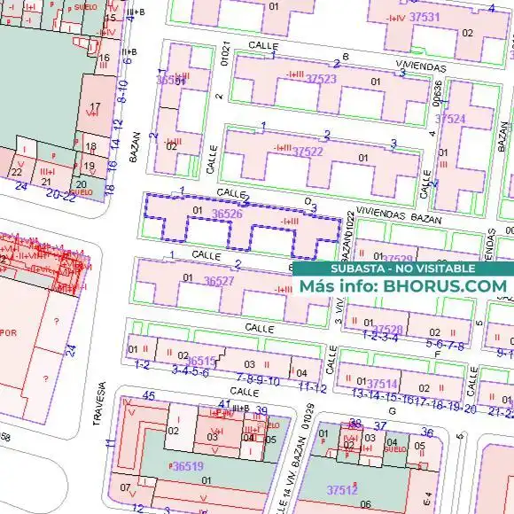Click street number 45 label
Image resolution: width=514 pixels, height=514 pixels.
click(149, 395)
